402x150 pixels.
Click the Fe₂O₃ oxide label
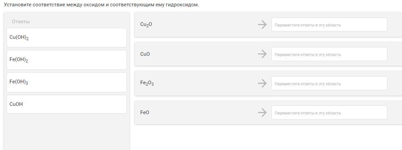(147, 83)
